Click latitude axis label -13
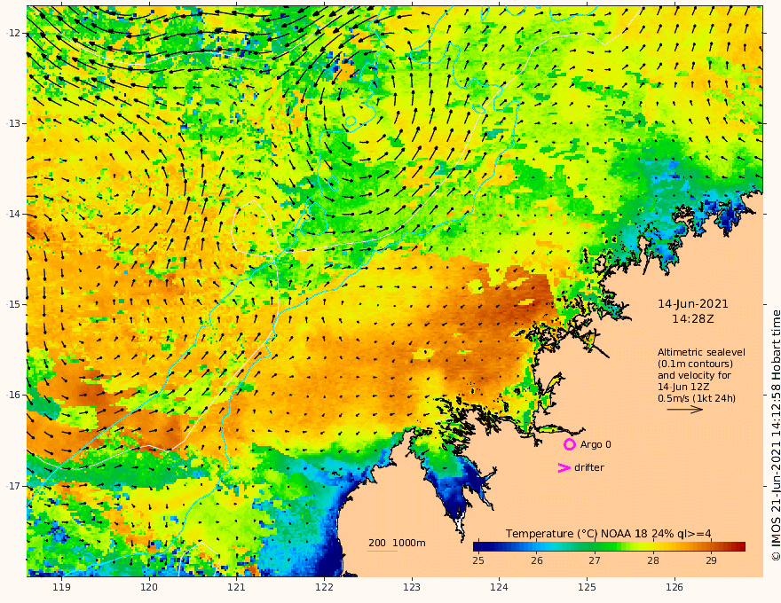 point(13,123)
